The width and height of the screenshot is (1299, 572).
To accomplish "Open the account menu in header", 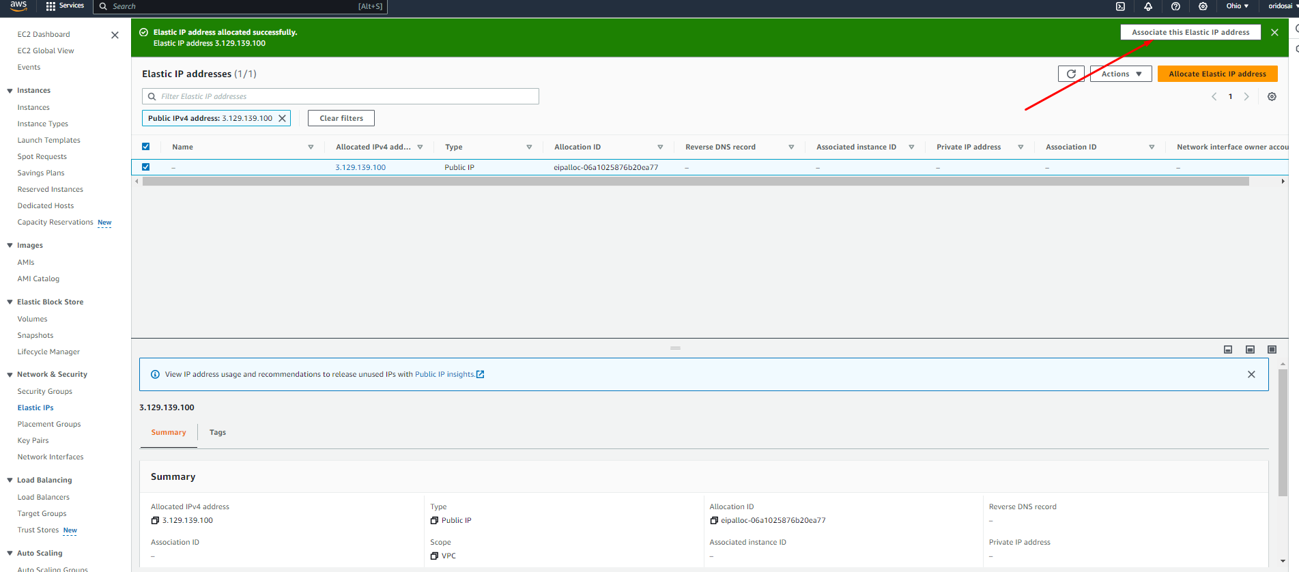I will [x=1283, y=6].
